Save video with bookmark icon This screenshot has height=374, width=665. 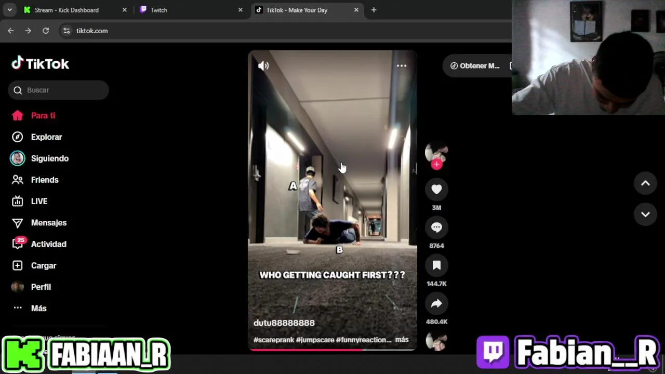pos(436,265)
